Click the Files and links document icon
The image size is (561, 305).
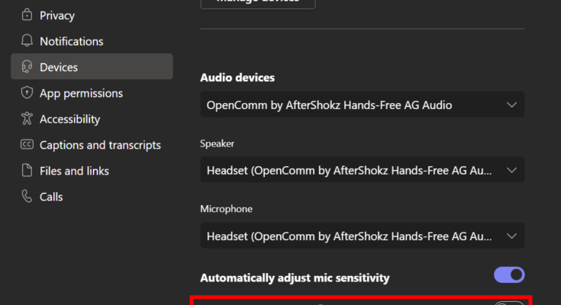[27, 171]
